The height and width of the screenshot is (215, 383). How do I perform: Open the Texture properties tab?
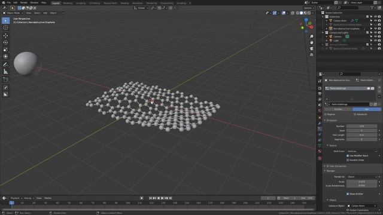coord(320,158)
